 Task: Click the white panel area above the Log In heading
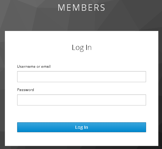pyautogui.click(x=82, y=37)
